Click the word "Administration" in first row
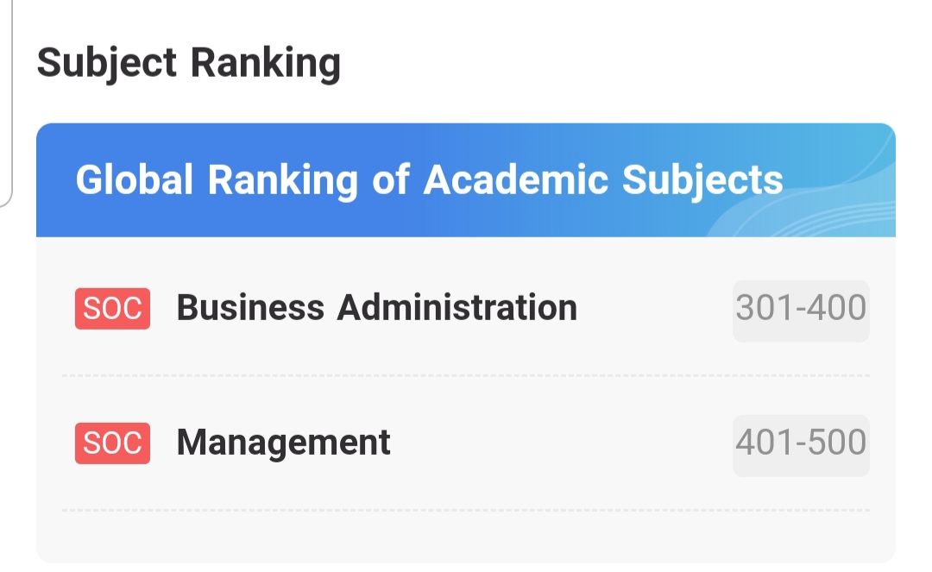Image resolution: width=932 pixels, height=572 pixels. (x=457, y=308)
